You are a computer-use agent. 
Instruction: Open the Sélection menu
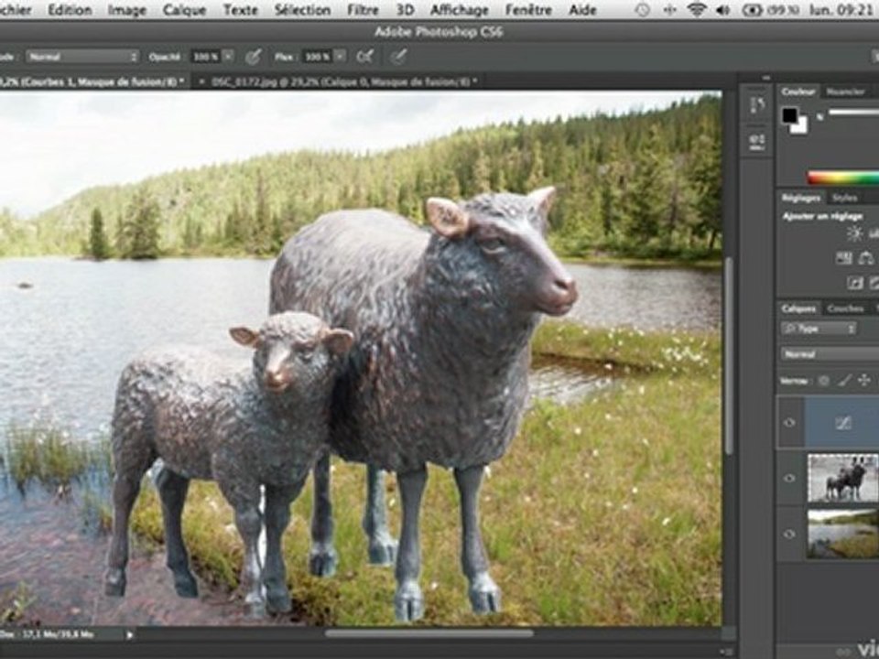[x=302, y=10]
